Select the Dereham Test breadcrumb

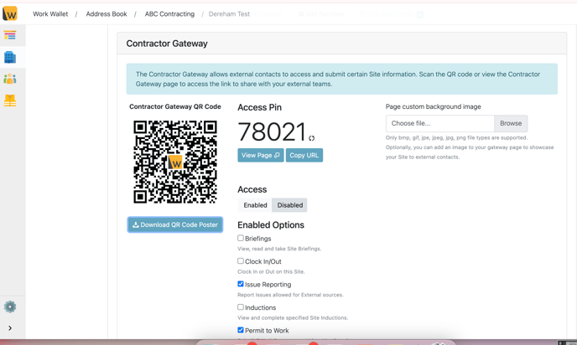tap(229, 14)
